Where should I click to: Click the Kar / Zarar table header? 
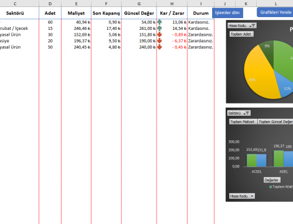point(172,13)
